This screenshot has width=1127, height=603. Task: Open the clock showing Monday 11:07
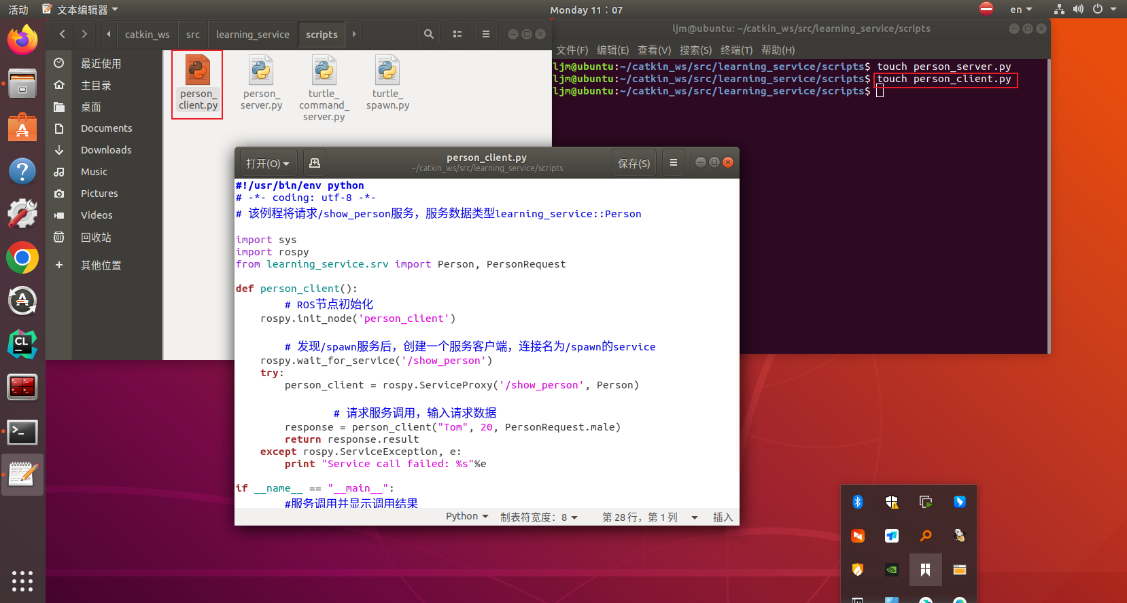(586, 10)
